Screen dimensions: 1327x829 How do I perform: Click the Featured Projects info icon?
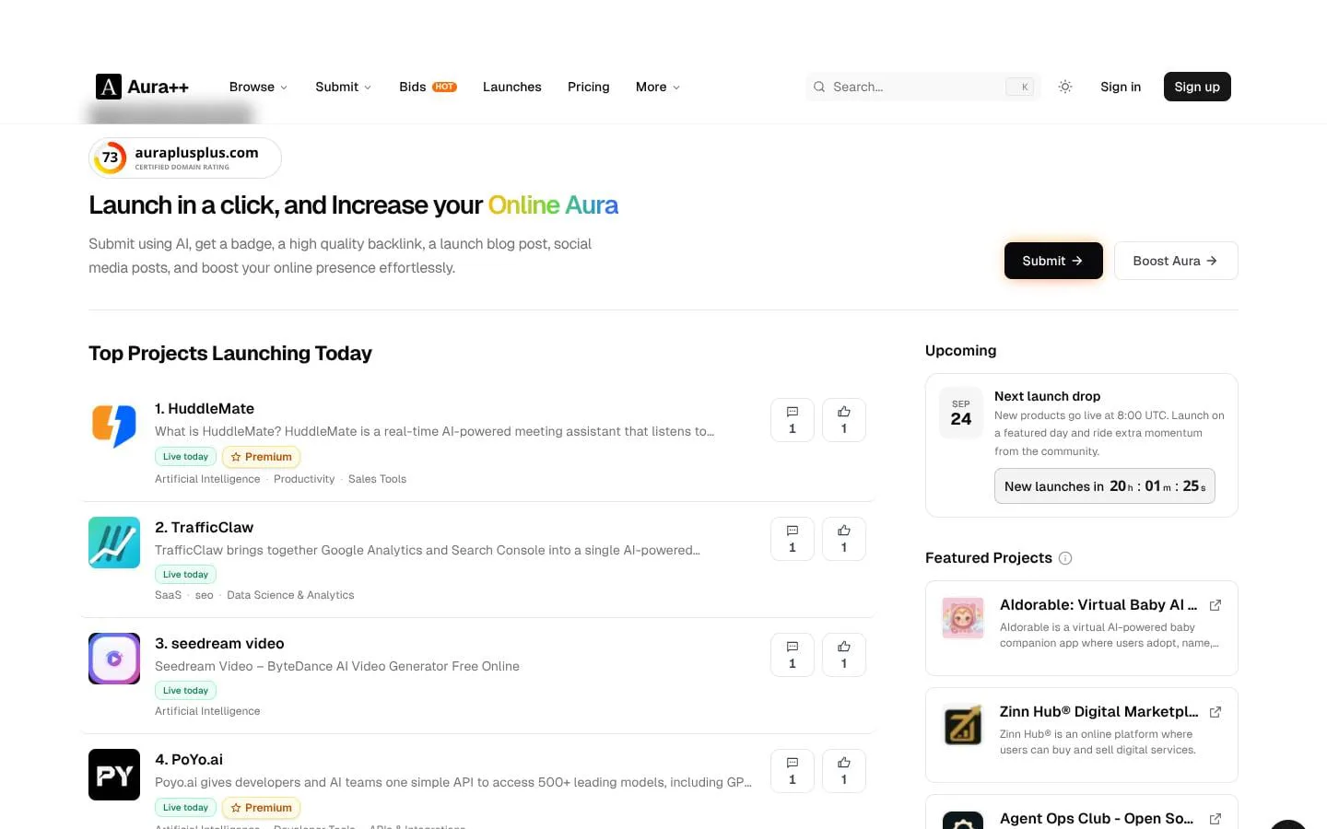click(x=1065, y=558)
